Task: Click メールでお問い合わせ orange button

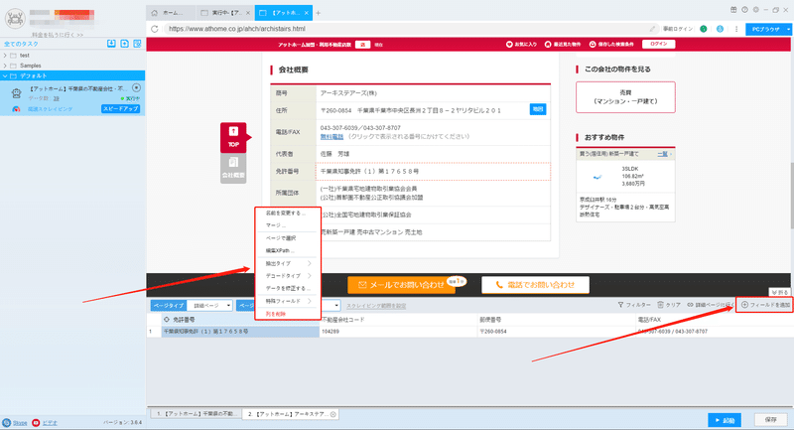Action: (402, 285)
